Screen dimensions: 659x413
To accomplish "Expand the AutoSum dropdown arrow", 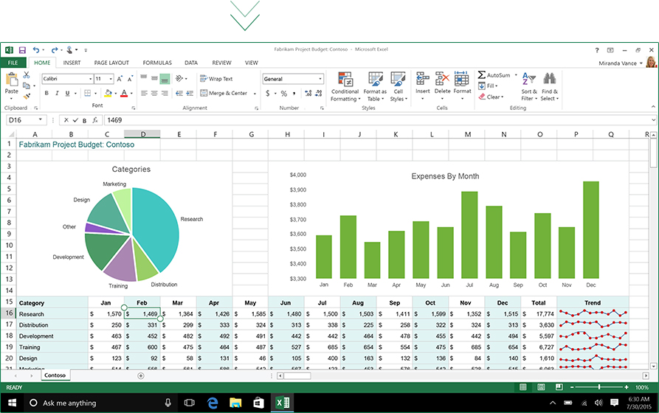I will point(516,75).
